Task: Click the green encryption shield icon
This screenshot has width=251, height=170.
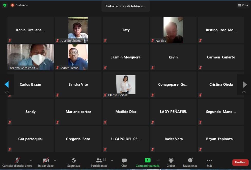Action: [x=5, y=5]
